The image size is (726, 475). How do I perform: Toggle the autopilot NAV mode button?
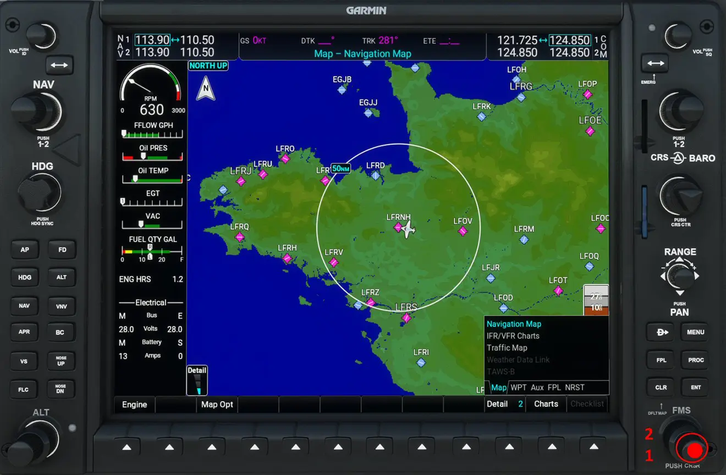coord(24,306)
